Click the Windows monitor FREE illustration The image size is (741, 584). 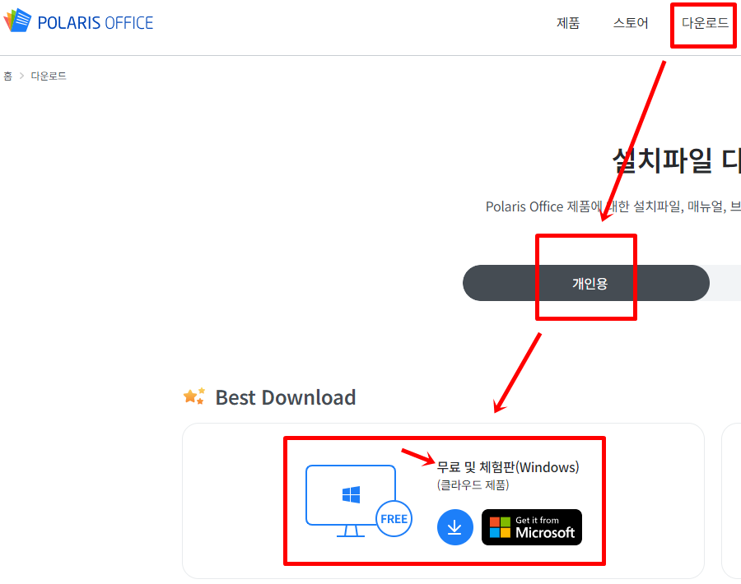[359, 501]
